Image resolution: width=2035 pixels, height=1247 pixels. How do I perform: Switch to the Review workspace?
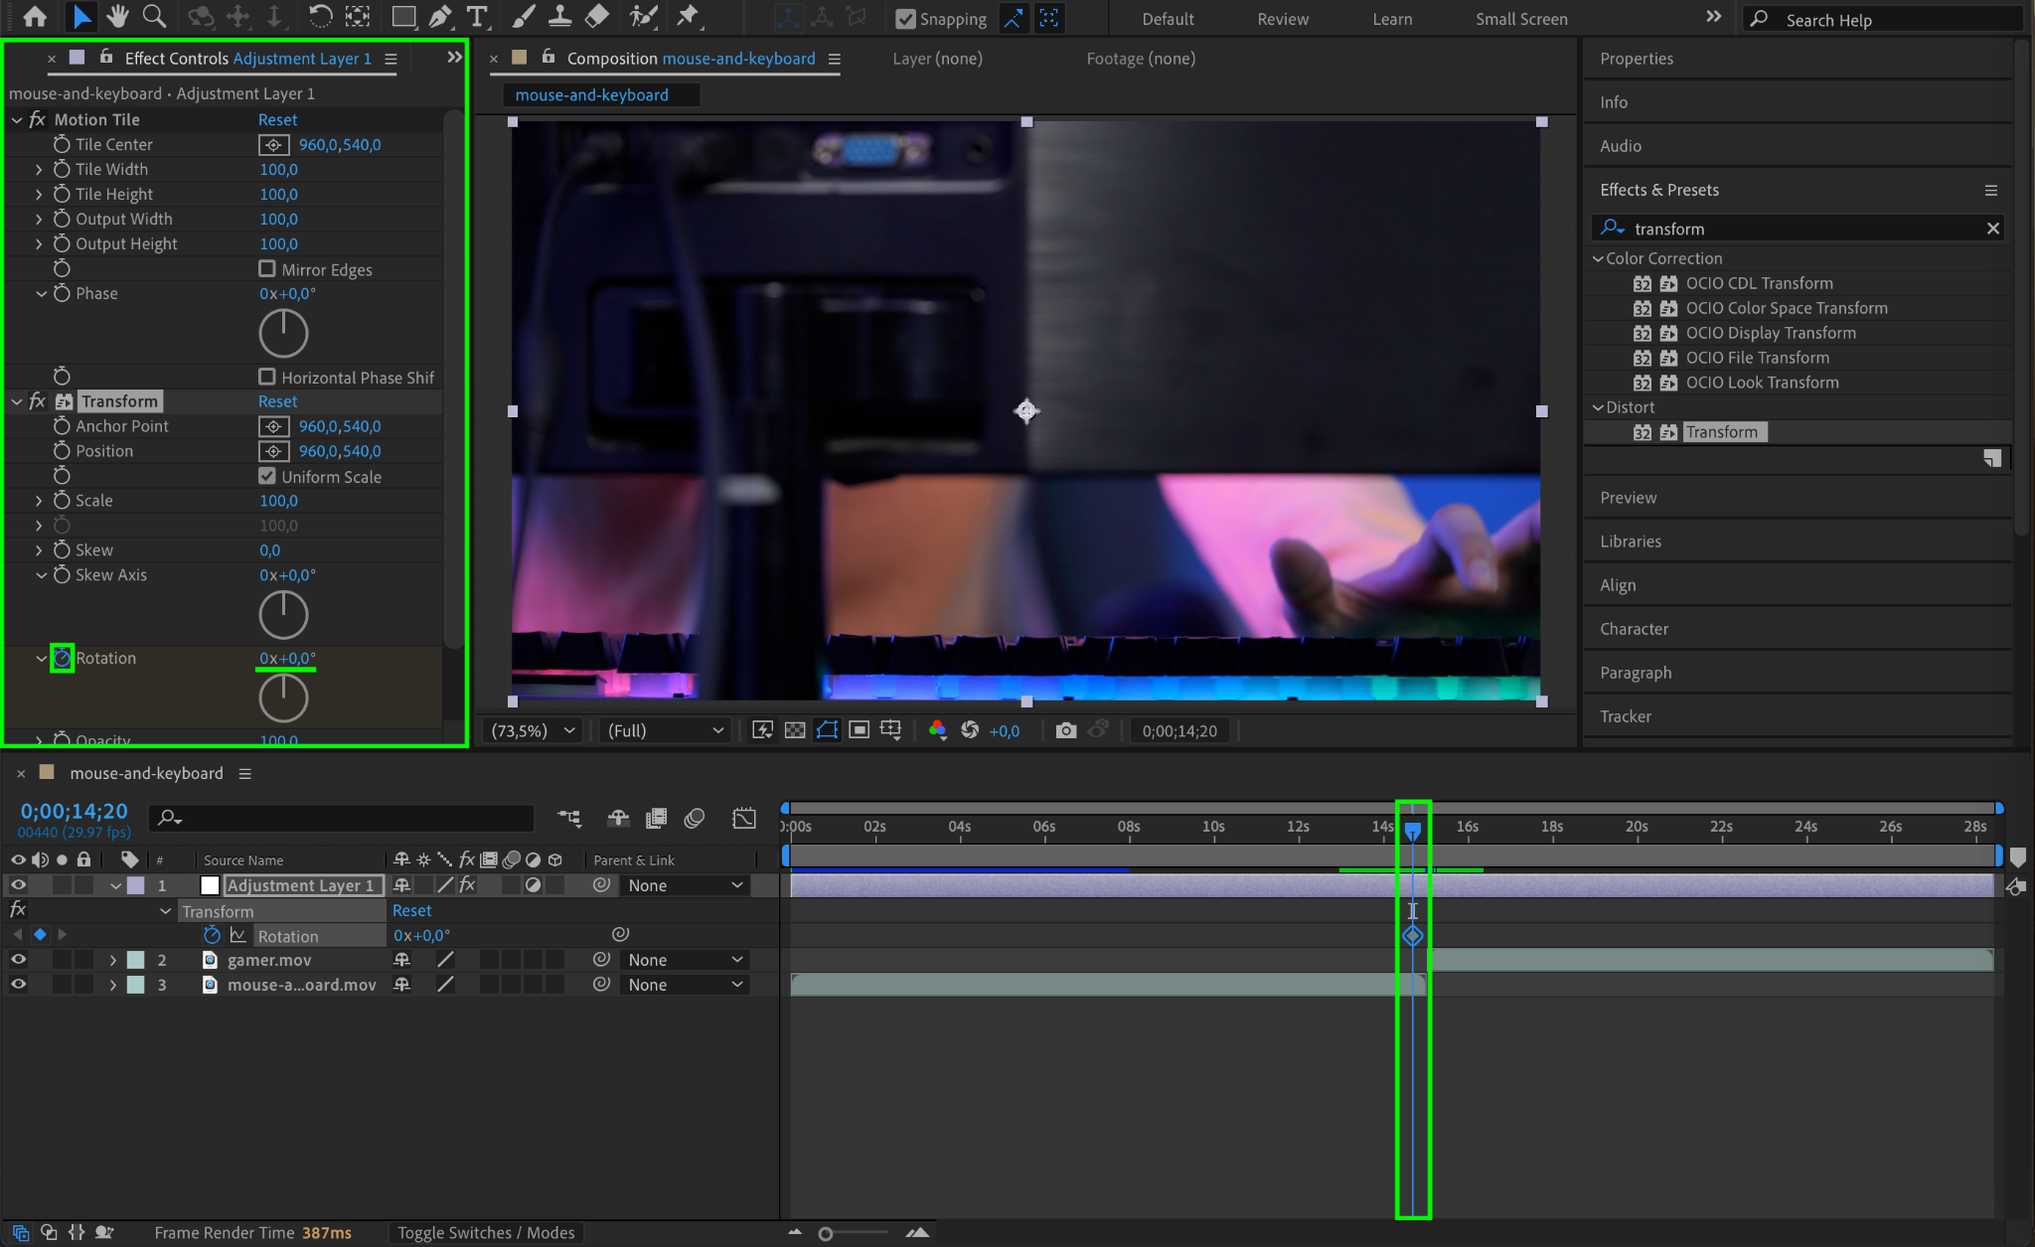(1282, 19)
